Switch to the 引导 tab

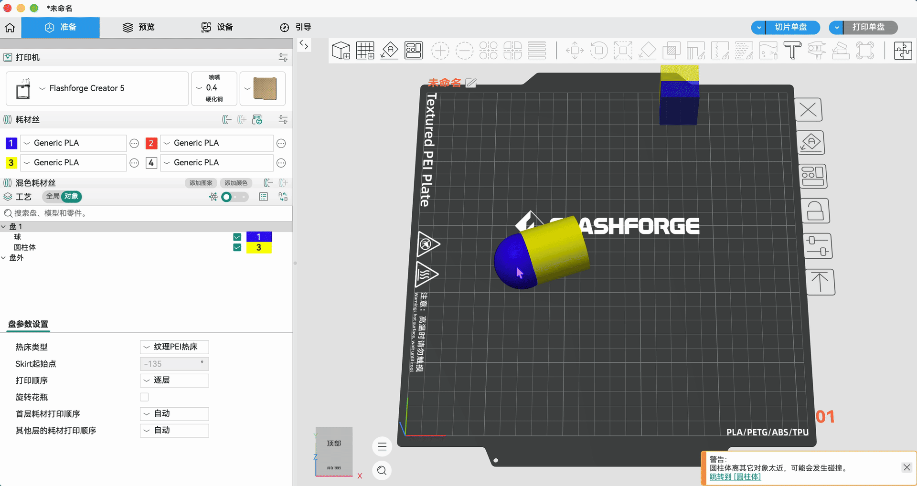296,27
